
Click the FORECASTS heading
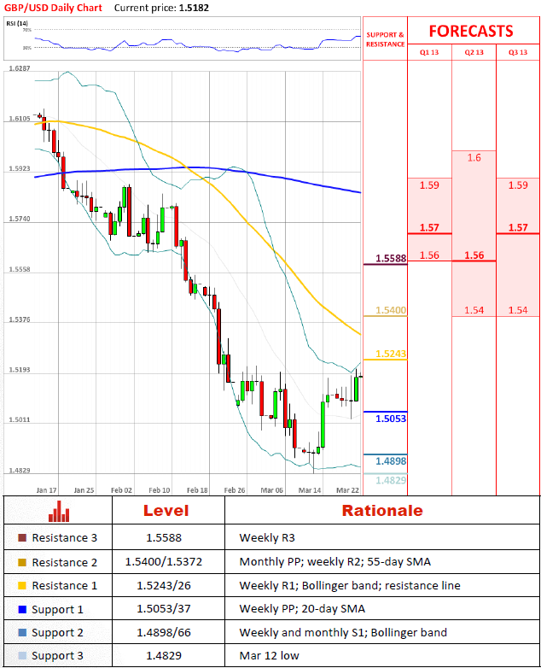click(x=471, y=31)
